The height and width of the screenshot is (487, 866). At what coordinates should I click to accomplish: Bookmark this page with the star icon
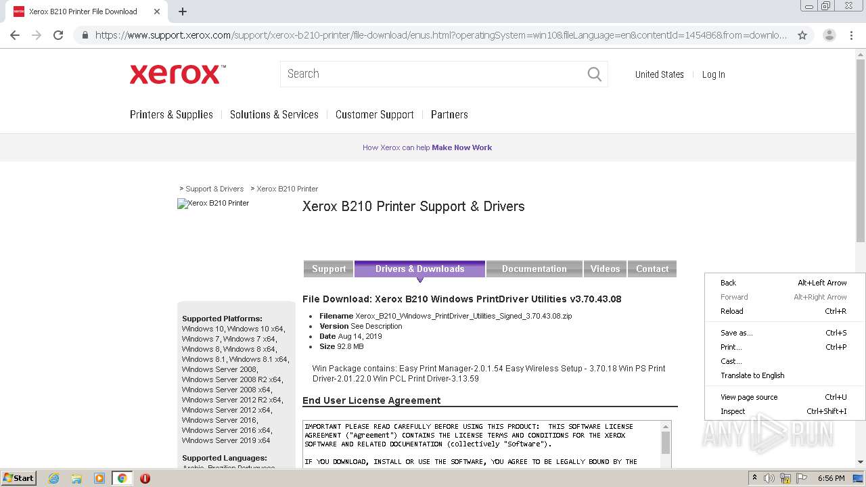(802, 35)
